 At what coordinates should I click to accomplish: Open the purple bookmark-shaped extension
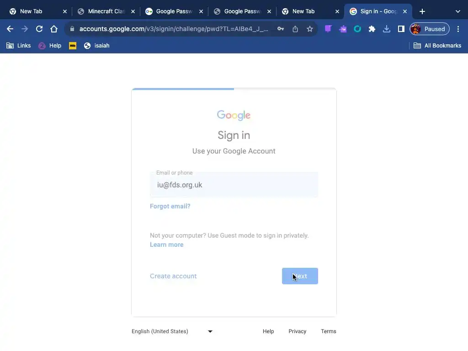328,29
